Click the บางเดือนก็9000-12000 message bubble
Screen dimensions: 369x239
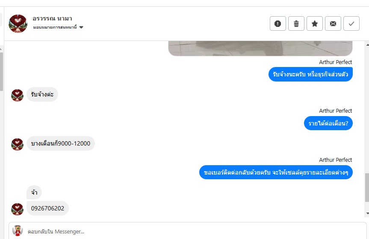(60, 143)
